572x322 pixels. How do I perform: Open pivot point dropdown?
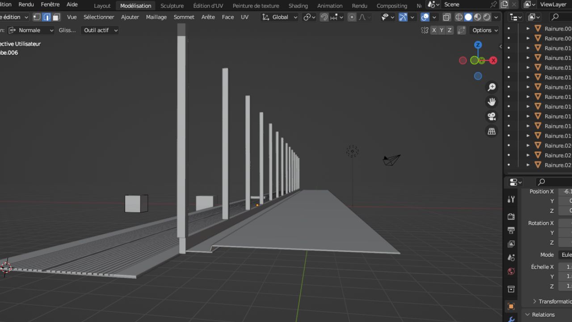pyautogui.click(x=309, y=17)
